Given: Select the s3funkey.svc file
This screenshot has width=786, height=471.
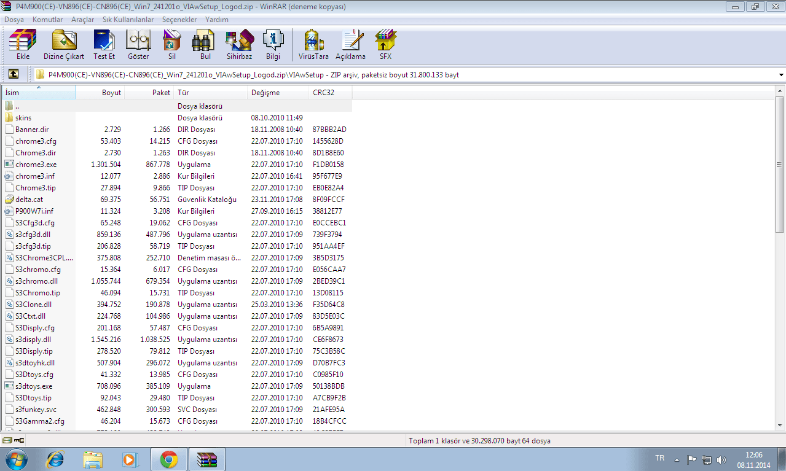Looking at the screenshot, I should click(x=36, y=410).
